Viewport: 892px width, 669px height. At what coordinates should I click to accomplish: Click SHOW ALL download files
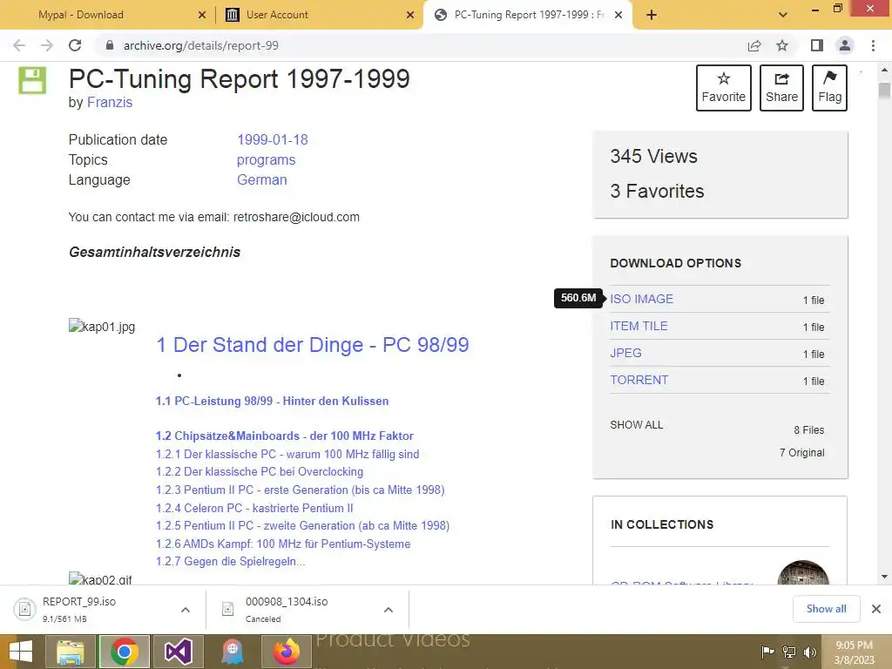coord(637,425)
